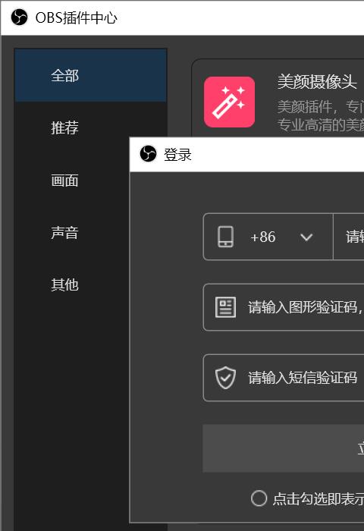The image size is (364, 531).
Task: Open the 美颜摄像头 plugin title
Action: 317,82
